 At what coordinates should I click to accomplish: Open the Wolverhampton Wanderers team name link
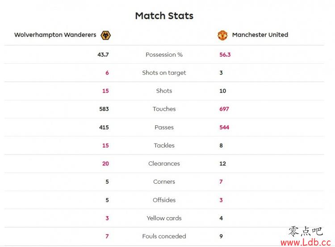(x=55, y=35)
